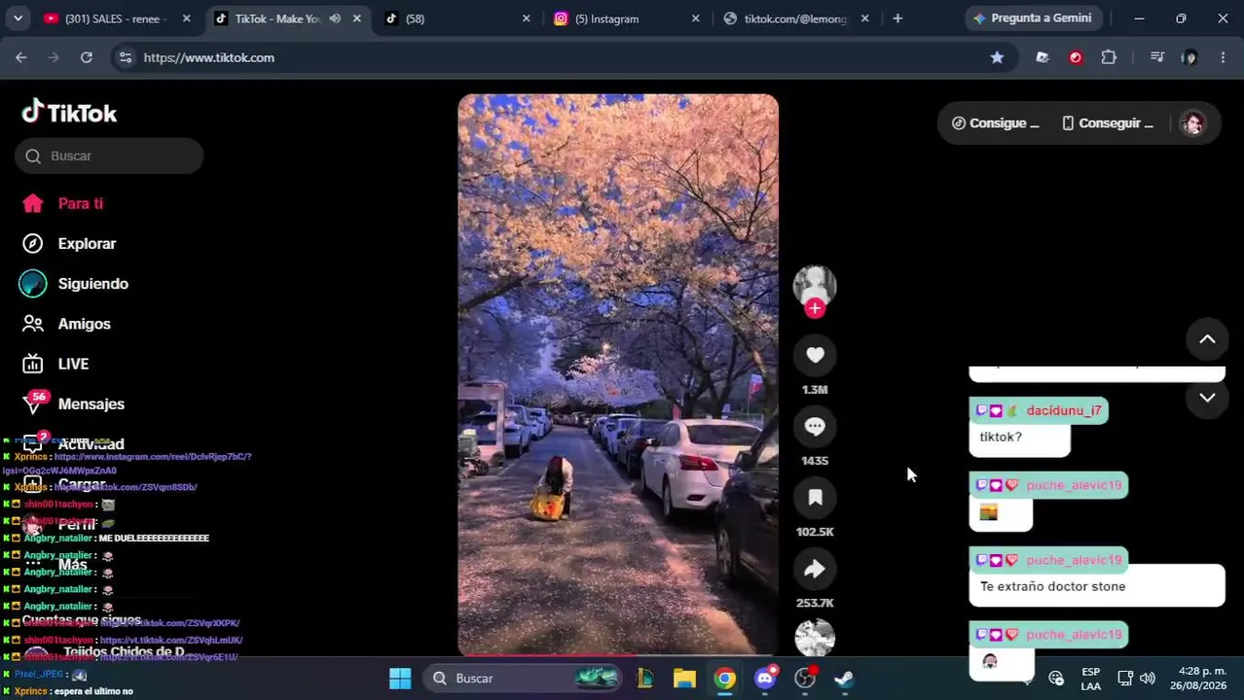The height and width of the screenshot is (700, 1244).
Task: Open the creator's avatar beside the video
Action: pyautogui.click(x=815, y=285)
